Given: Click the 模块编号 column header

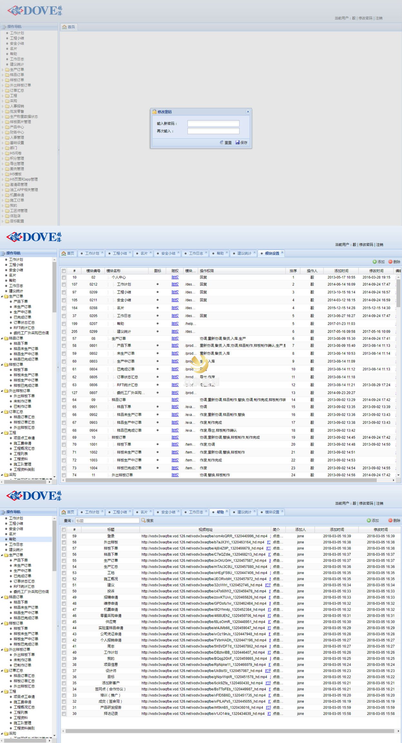Looking at the screenshot, I should (93, 271).
